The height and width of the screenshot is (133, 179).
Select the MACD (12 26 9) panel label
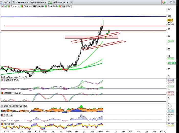[12, 80]
